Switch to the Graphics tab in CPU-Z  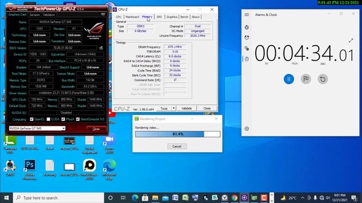coord(172,17)
